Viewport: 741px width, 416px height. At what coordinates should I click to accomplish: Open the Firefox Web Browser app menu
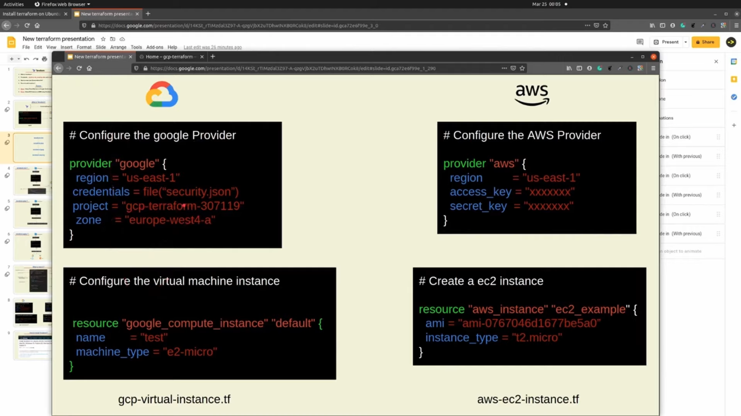(x=62, y=4)
